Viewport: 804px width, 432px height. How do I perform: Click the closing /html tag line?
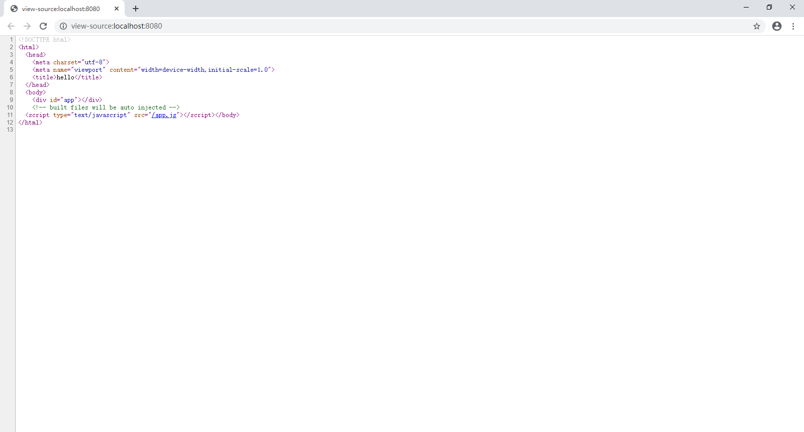click(x=31, y=123)
